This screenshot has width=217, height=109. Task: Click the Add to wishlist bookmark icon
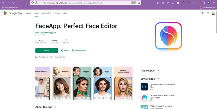(73, 51)
